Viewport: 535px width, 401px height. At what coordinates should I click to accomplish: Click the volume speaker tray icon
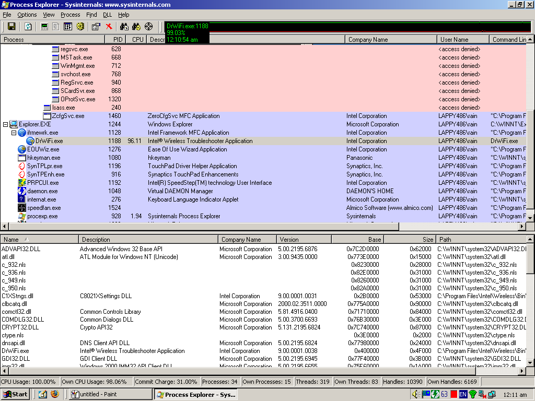[415, 395]
